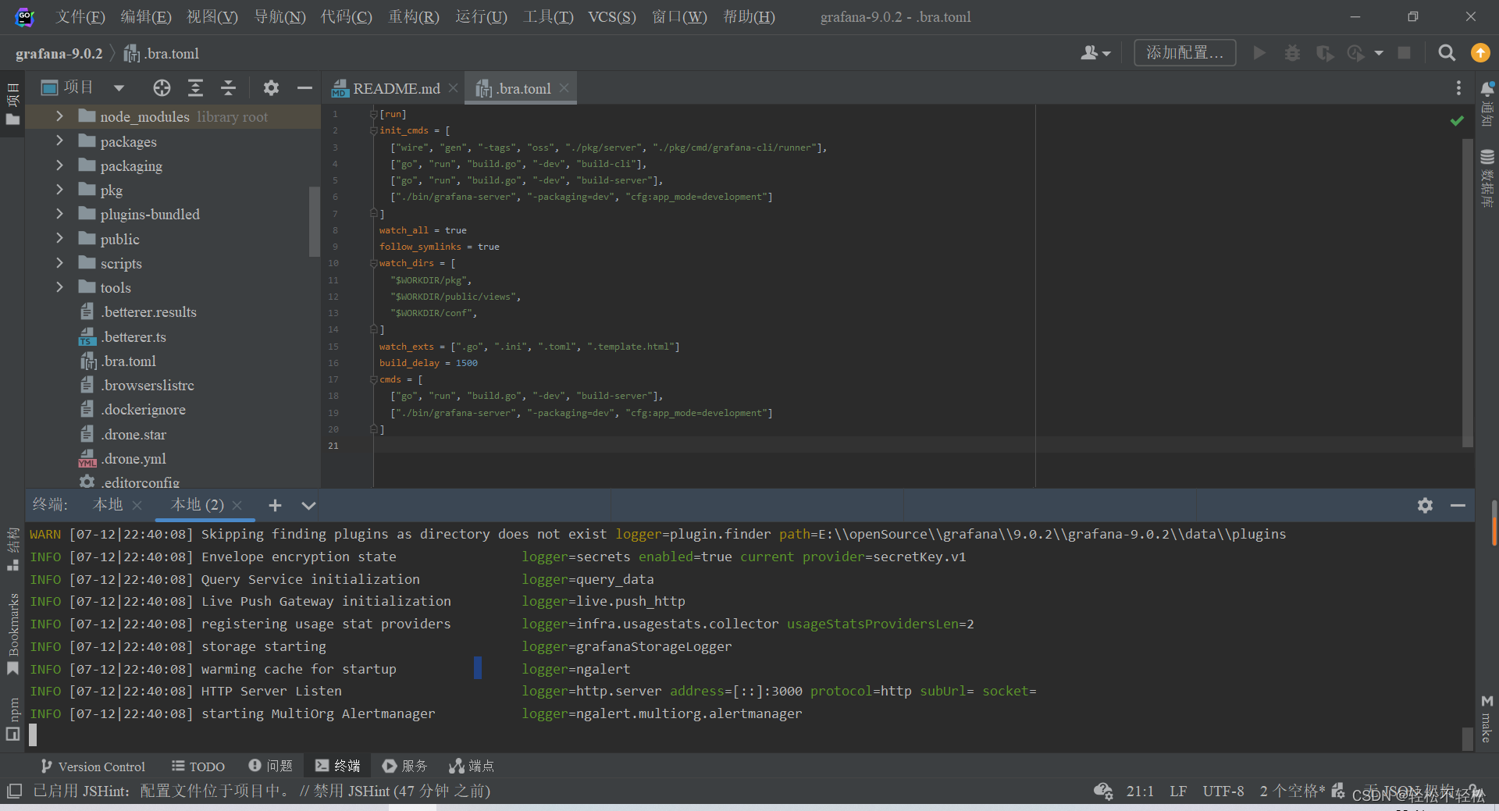Close the .bra.toml editor tab
Screen dimensions: 1499x811
tap(564, 88)
